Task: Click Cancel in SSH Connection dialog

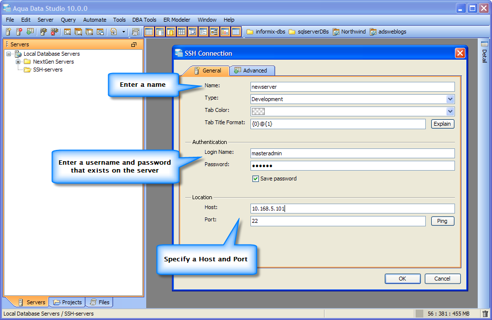Action: point(443,279)
